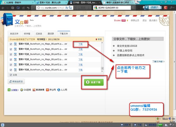This screenshot has height=127, width=176.
Task: Share to 人人网 via its icon
Action: [x=59, y=90]
